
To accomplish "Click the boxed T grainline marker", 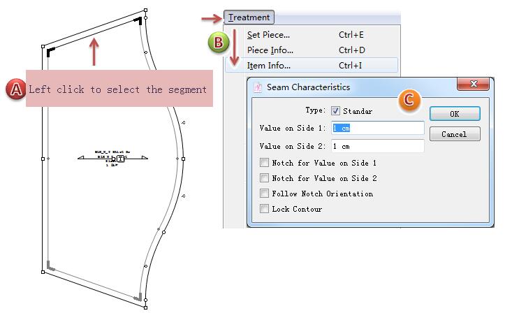I will click(120, 159).
